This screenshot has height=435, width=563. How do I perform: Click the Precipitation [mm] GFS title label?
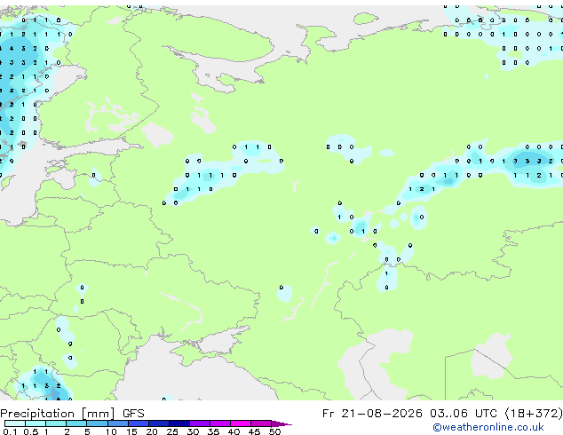(72, 414)
